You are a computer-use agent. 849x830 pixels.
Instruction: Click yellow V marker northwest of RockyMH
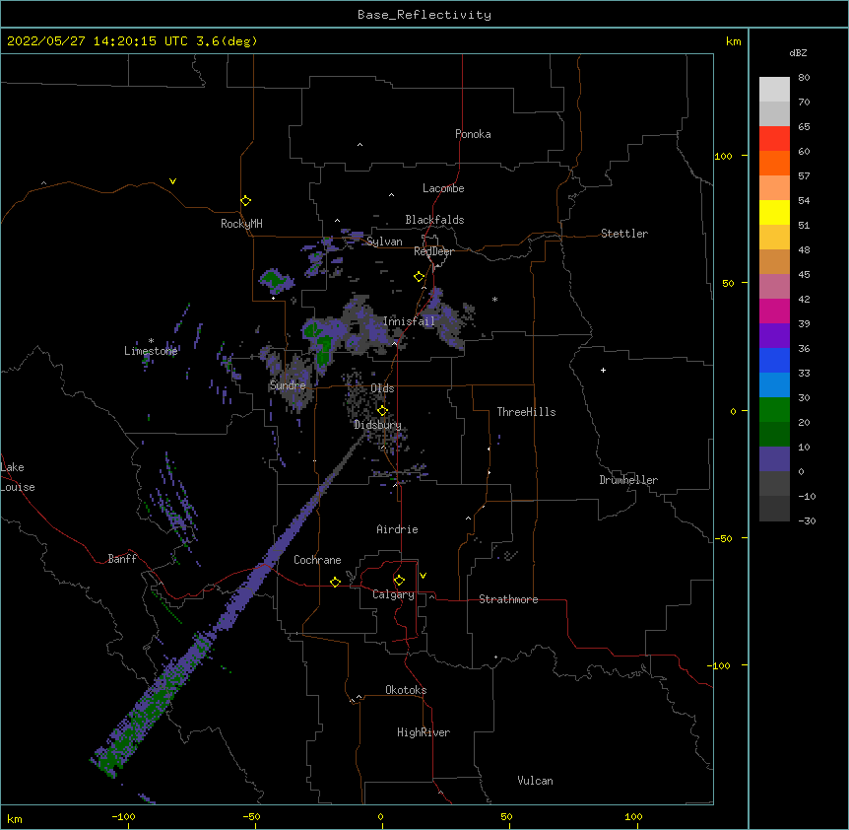pos(172,181)
